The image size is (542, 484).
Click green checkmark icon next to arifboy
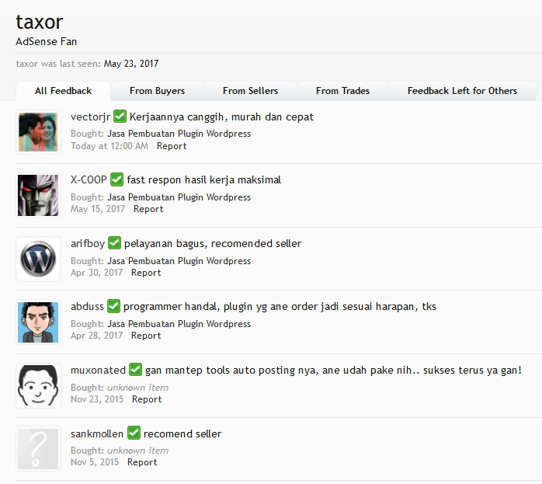[114, 242]
